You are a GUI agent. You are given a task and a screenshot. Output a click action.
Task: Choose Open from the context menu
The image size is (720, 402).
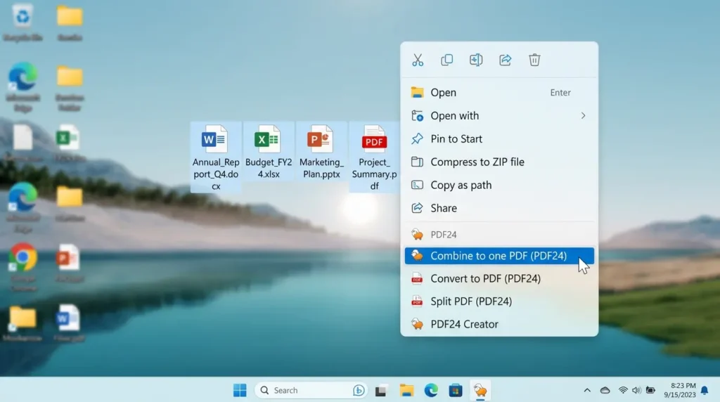(x=499, y=93)
